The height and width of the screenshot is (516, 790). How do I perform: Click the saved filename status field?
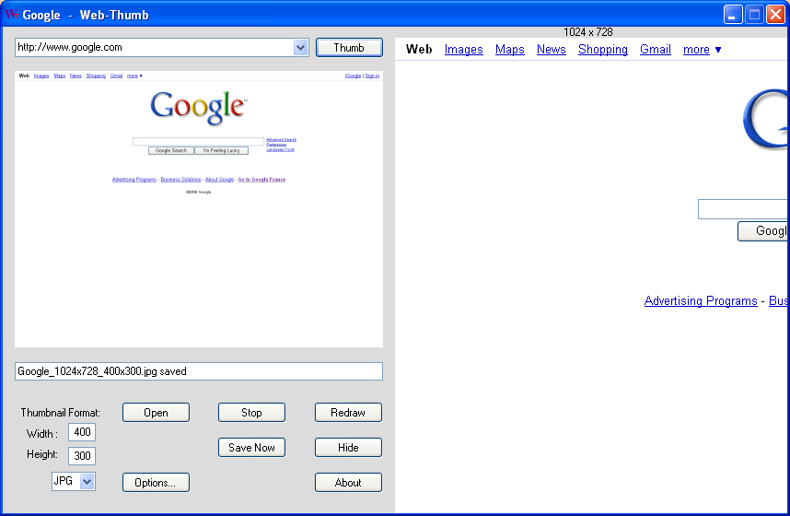click(x=199, y=371)
